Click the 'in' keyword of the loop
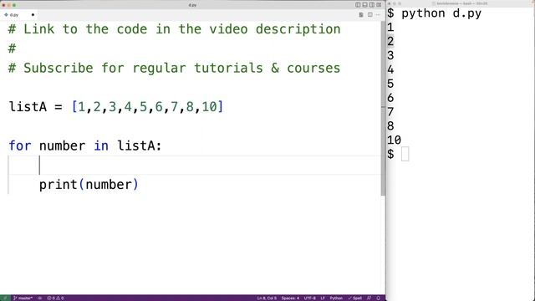This screenshot has width=535, height=301. point(101,145)
